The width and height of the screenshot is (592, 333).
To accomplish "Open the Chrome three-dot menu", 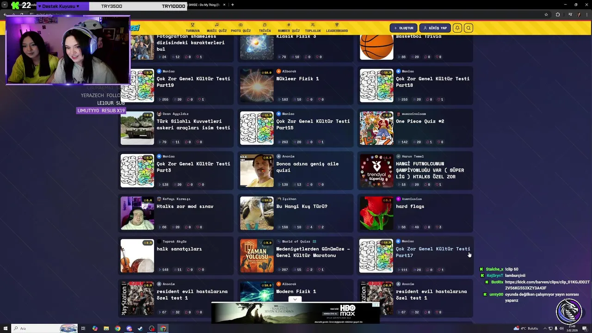I will (586, 14).
